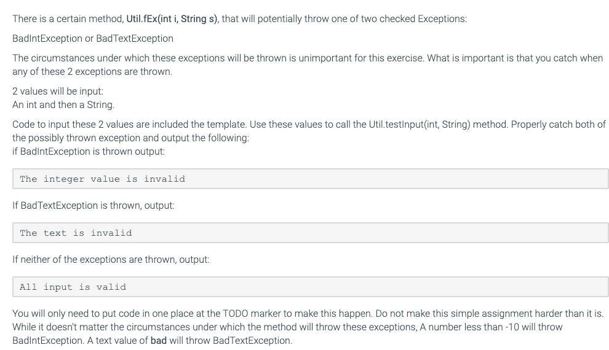Click the bold word 'bad'
Screen dimensions: 609x350
click(x=159, y=340)
